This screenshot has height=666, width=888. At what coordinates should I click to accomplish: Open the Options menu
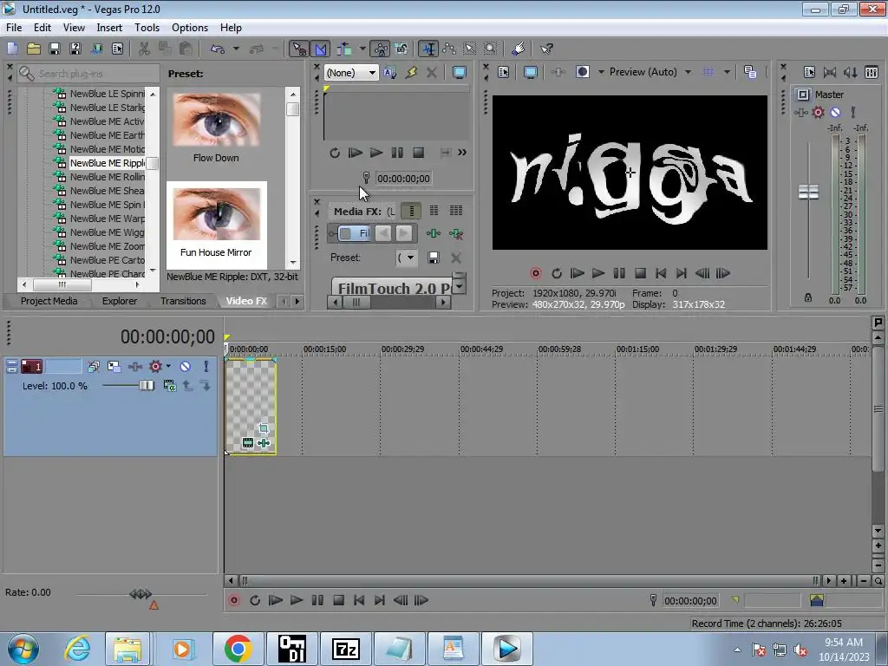[190, 27]
